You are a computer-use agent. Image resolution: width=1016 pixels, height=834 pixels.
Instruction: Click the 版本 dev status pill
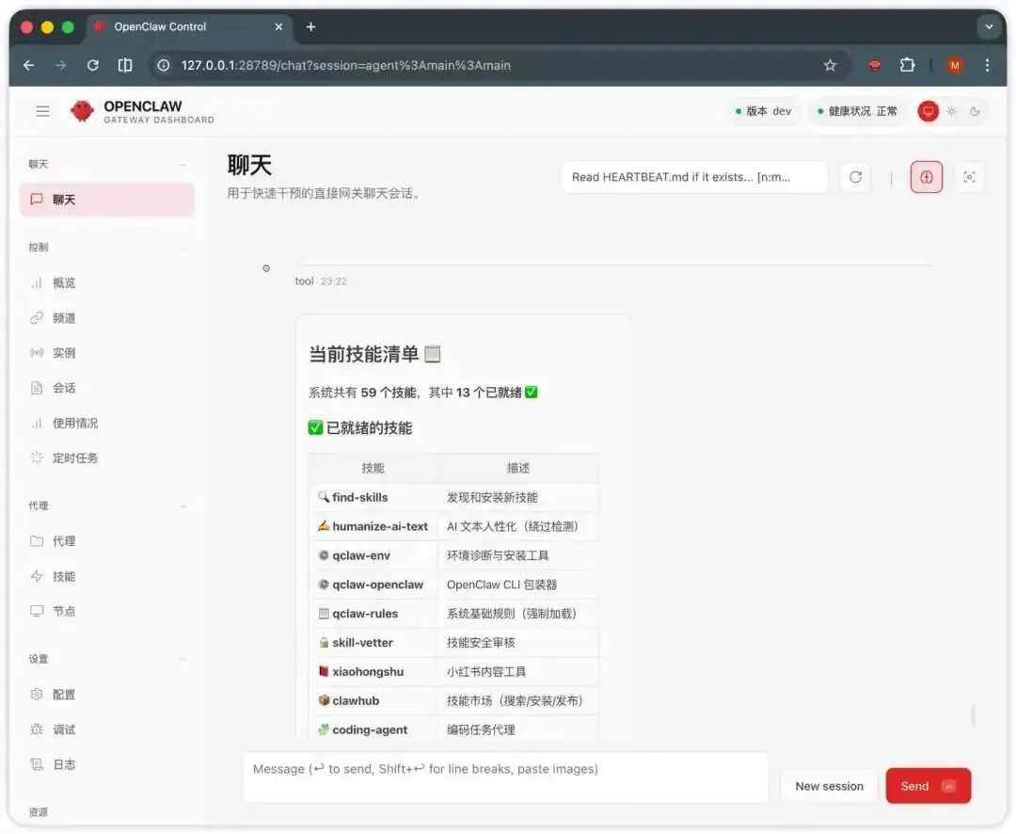763,112
